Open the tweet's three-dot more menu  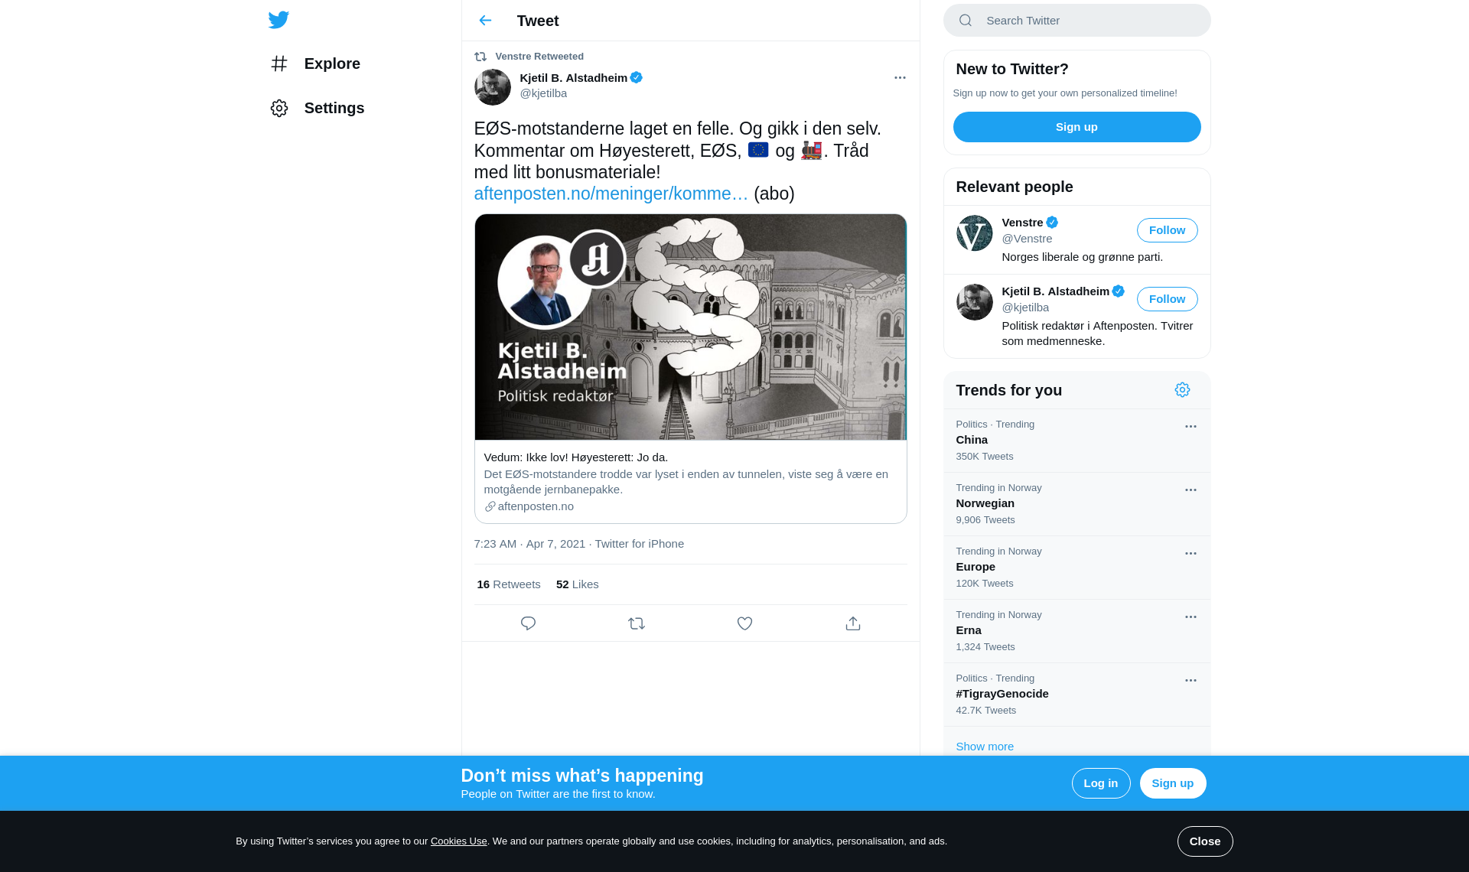pyautogui.click(x=900, y=77)
